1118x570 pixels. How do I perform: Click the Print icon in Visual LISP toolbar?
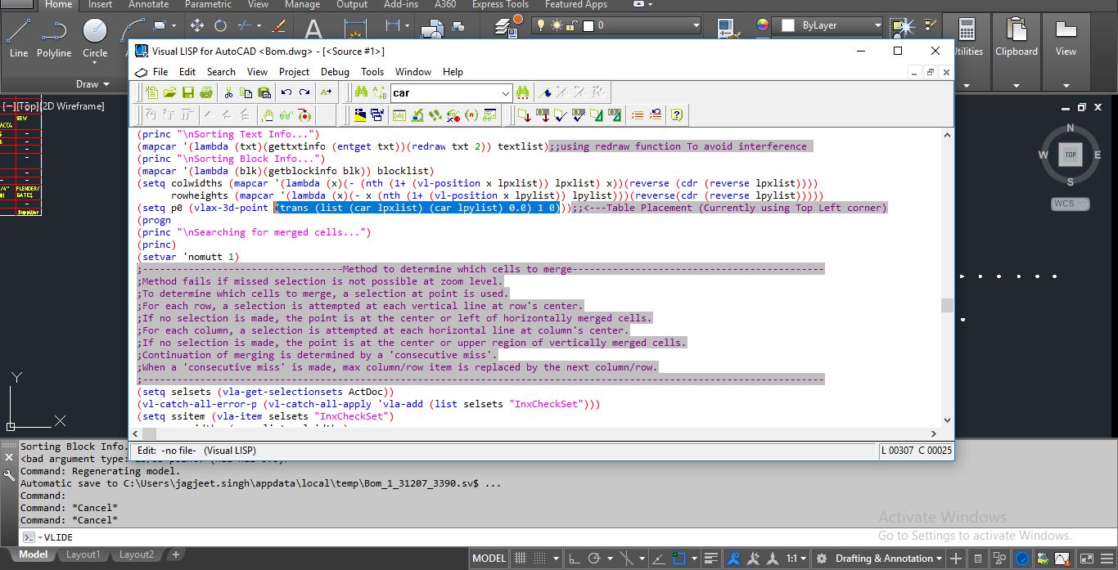(206, 93)
